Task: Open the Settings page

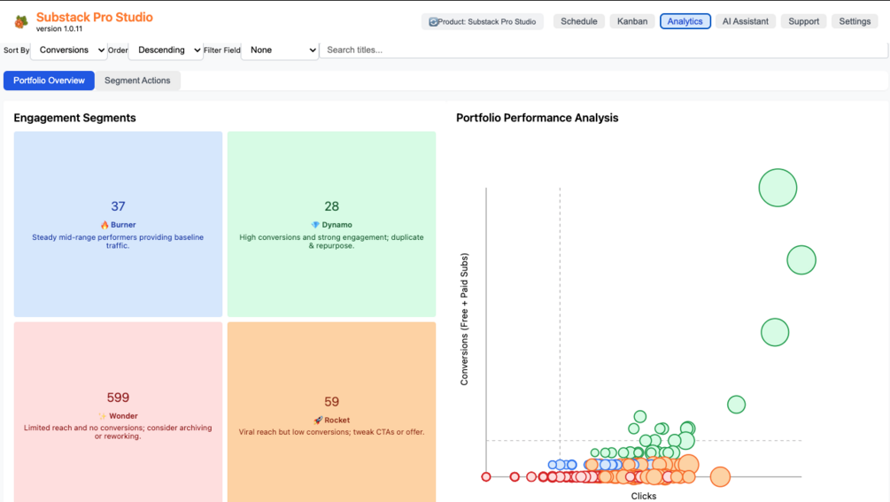Action: pos(855,21)
